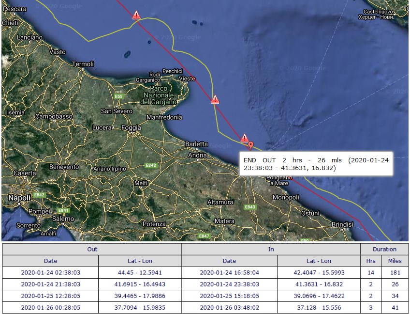Click coordinates 37.7094 - 15.9835
Viewport: 410px width, 315px height.
pyautogui.click(x=140, y=307)
